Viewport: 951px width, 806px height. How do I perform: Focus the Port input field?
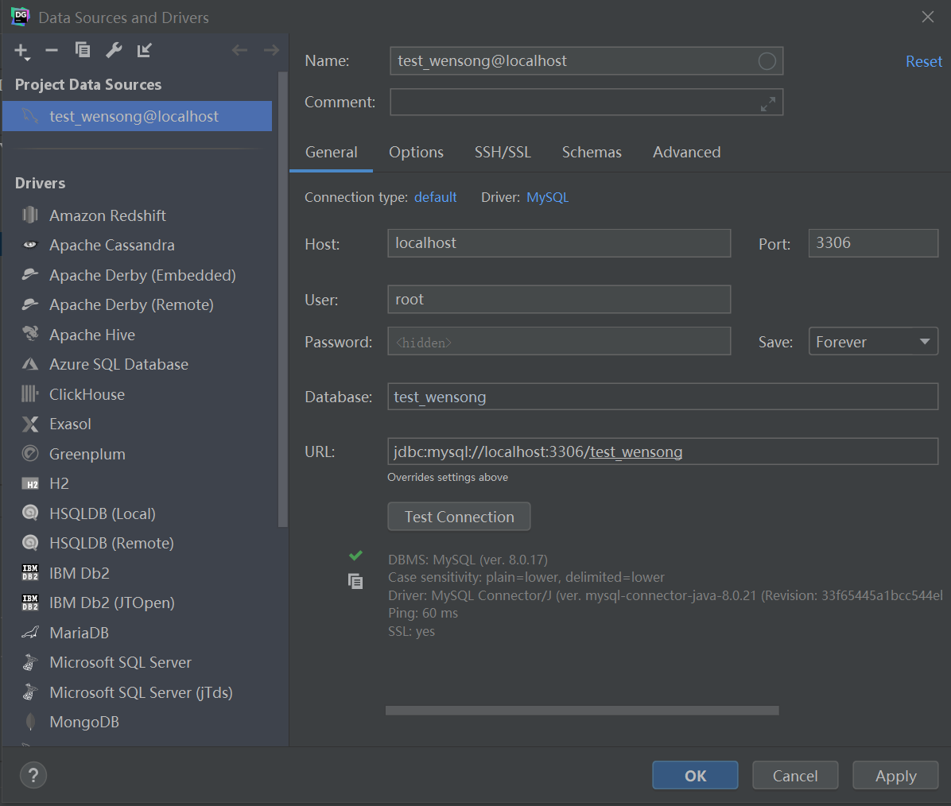tap(873, 243)
